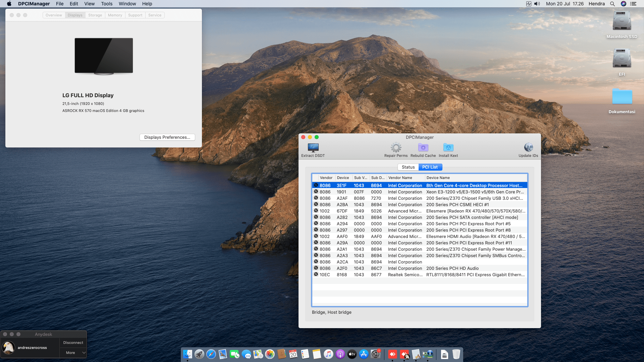Open the EFI desktop drive
The width and height of the screenshot is (644, 362).
(x=622, y=62)
